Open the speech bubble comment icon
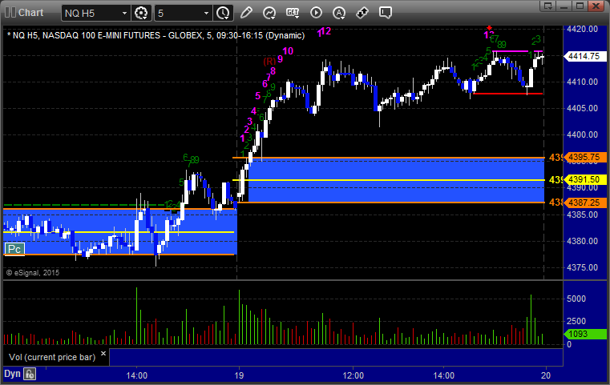The height and width of the screenshot is (385, 610). click(x=386, y=13)
